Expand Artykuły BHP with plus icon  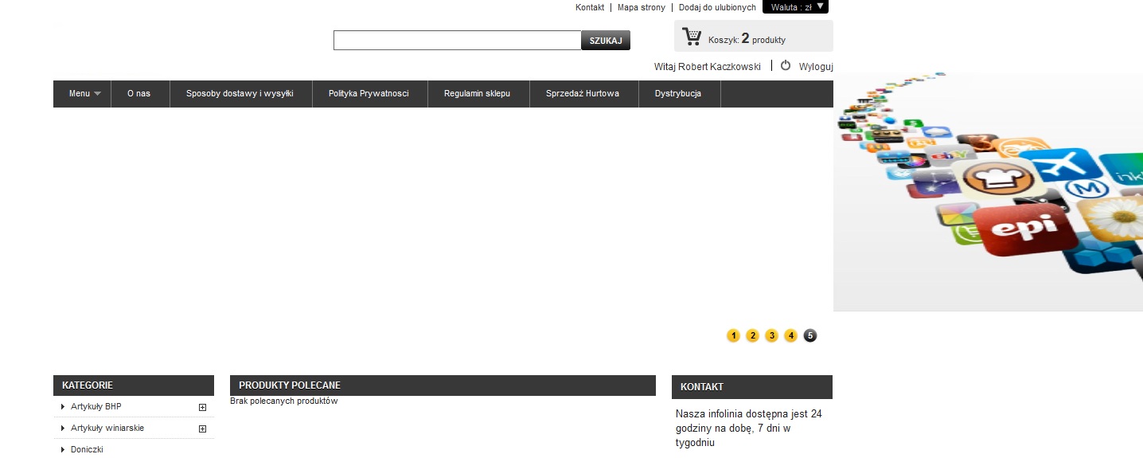pos(202,407)
